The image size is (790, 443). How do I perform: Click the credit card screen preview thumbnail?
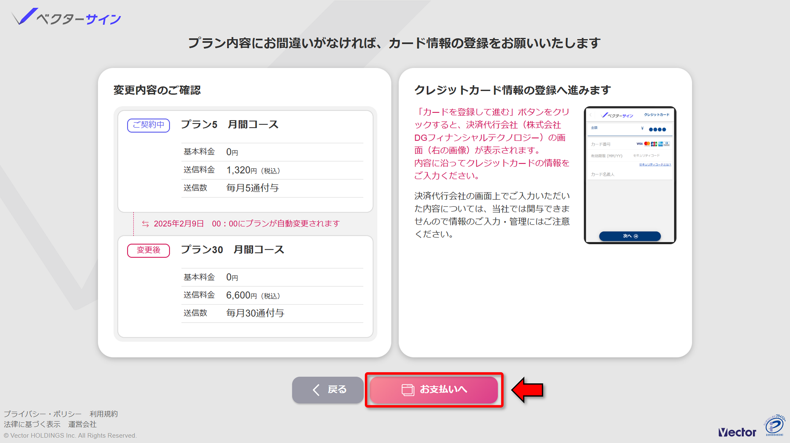630,175
